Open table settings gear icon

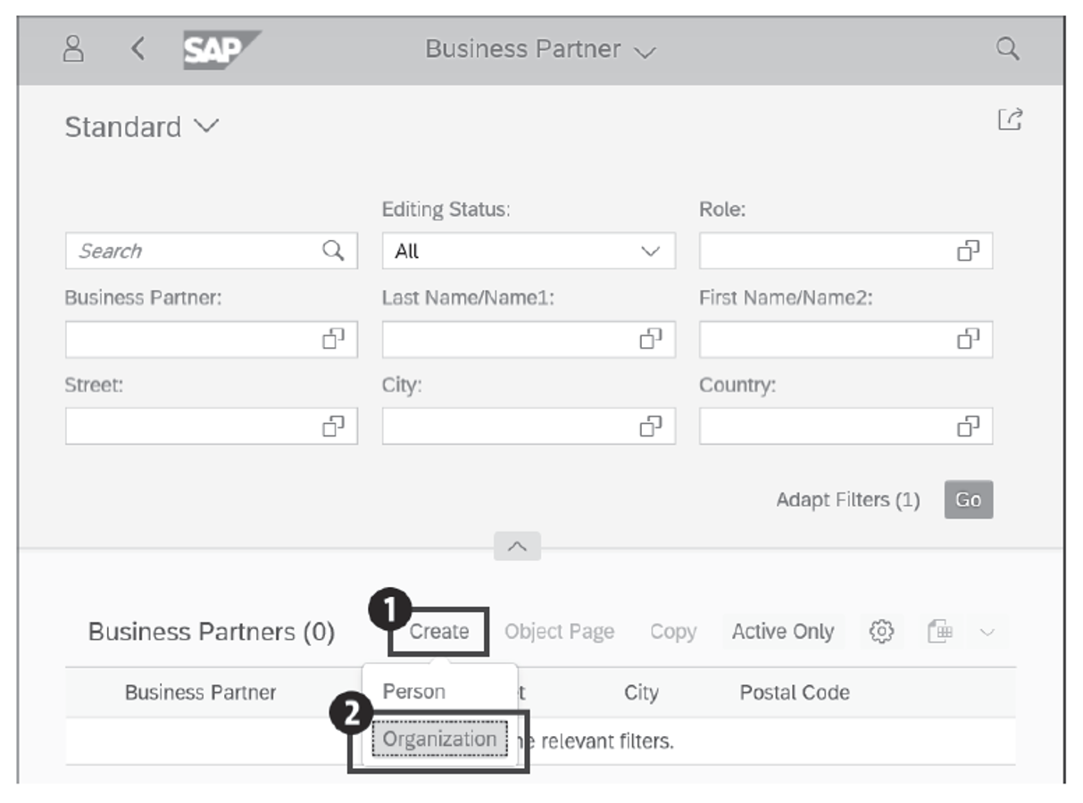[x=881, y=632]
